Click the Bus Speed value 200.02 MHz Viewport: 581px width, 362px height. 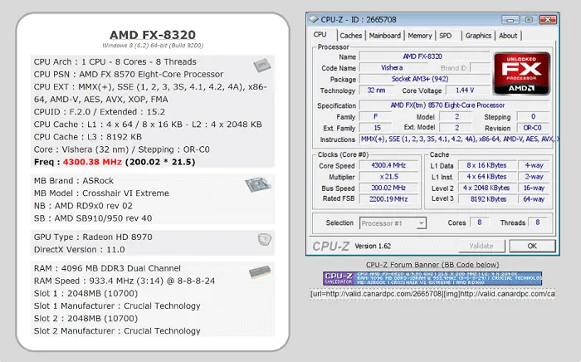click(388, 188)
